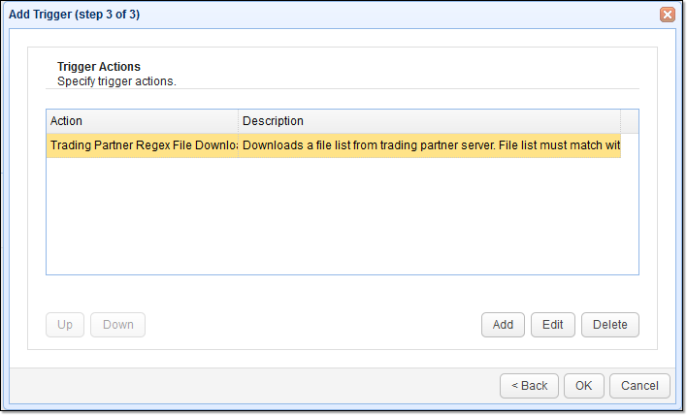
Task: Click the Trigger Actions heading
Action: coord(99,67)
